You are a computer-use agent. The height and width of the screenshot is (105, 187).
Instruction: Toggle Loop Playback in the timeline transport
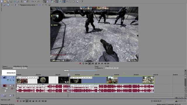point(21,101)
